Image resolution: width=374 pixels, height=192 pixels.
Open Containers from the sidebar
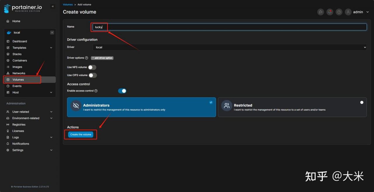click(20, 61)
